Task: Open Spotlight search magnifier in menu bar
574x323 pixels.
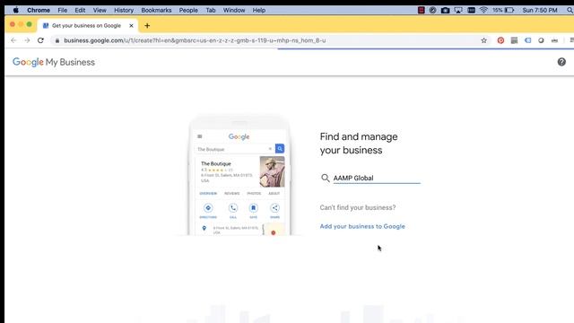Action: (x=570, y=10)
